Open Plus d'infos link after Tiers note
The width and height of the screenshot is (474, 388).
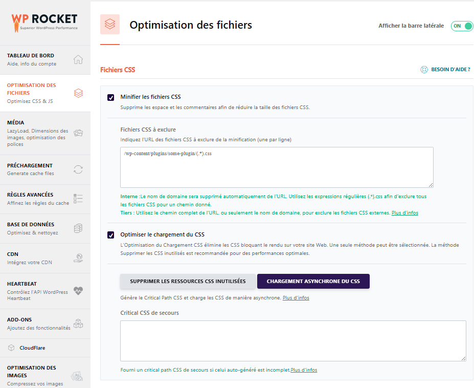pos(405,213)
